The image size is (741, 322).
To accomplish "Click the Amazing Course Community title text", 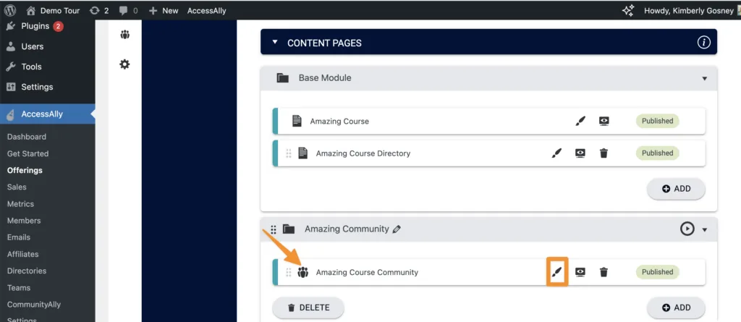I will (367, 272).
